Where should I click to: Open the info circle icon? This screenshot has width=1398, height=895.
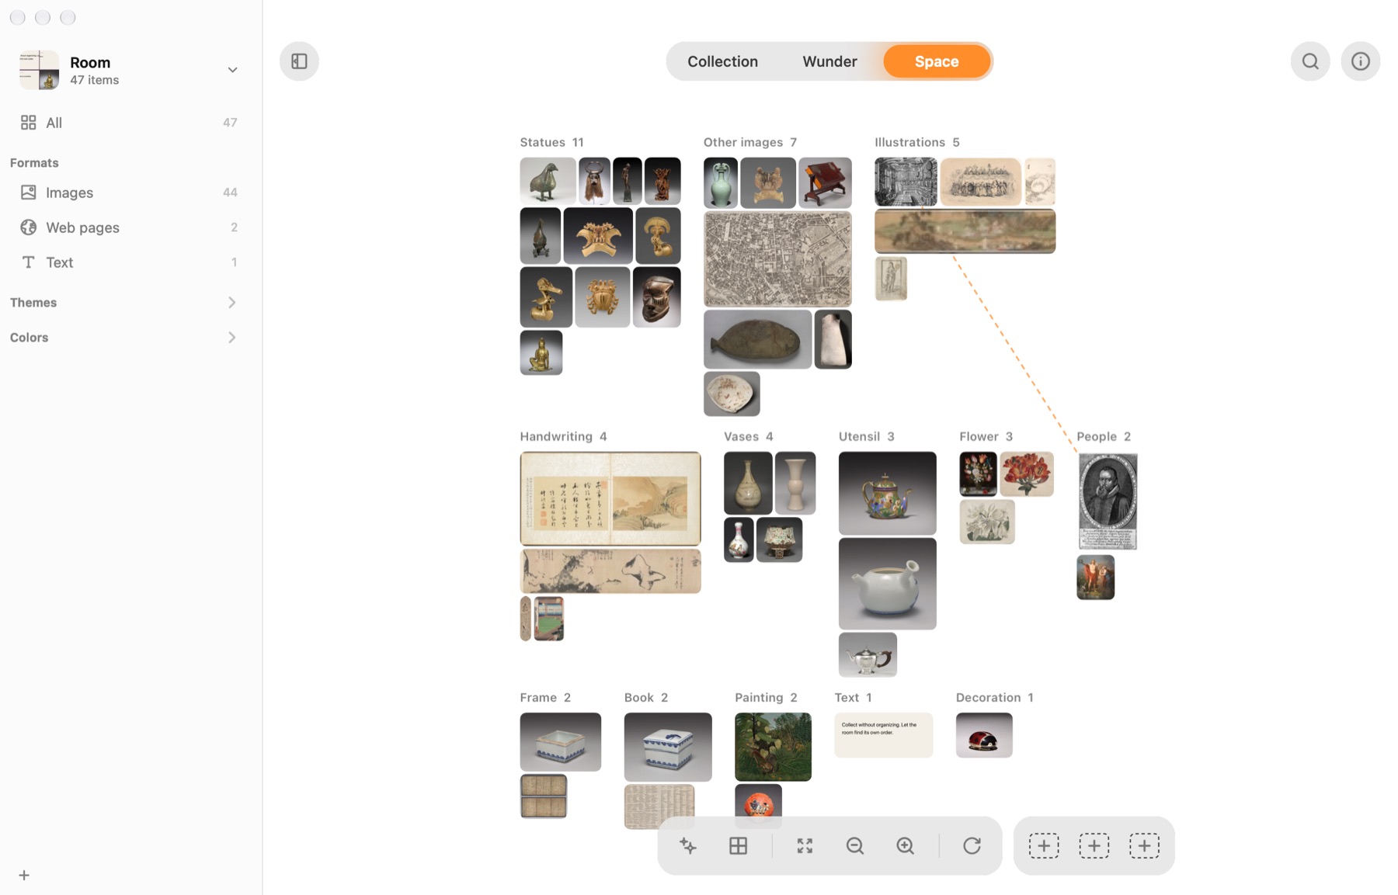[x=1360, y=61]
